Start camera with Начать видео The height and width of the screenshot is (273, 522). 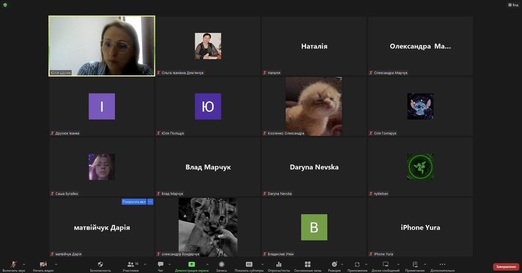click(x=43, y=266)
